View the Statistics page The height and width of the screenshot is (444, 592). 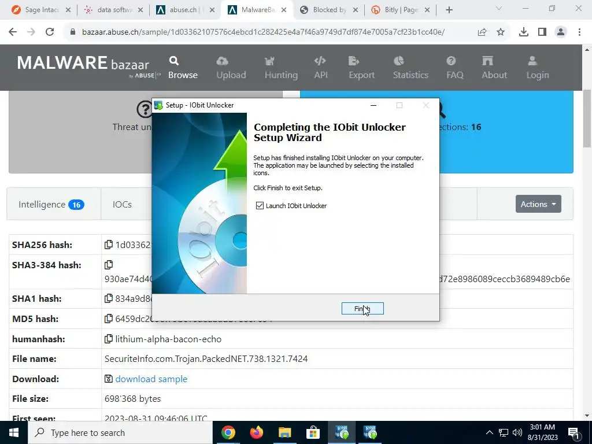(410, 68)
